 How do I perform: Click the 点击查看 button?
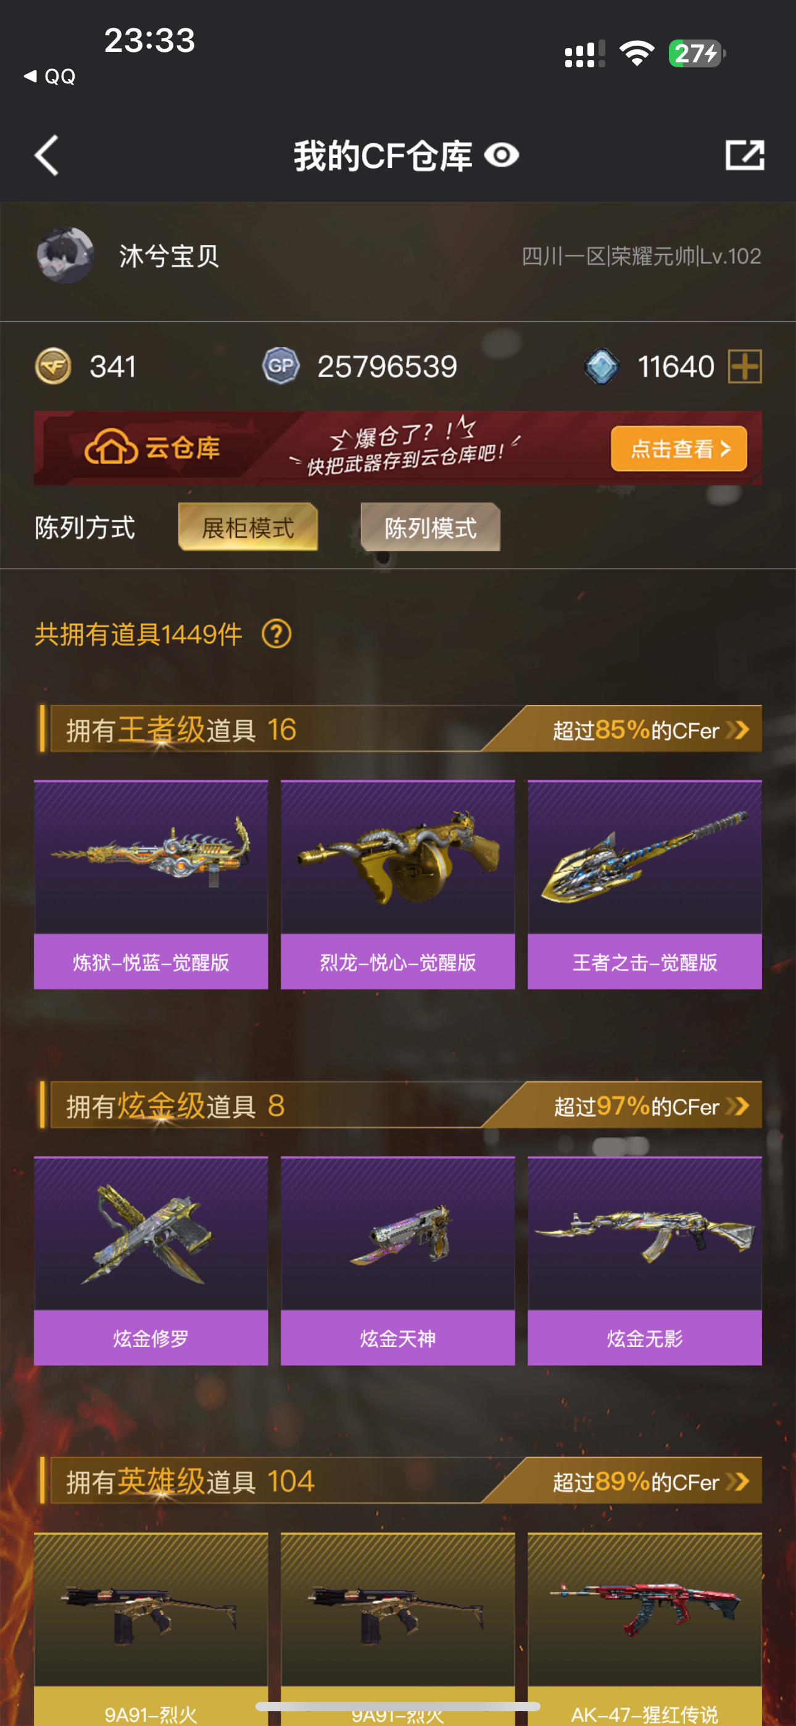[x=679, y=448]
